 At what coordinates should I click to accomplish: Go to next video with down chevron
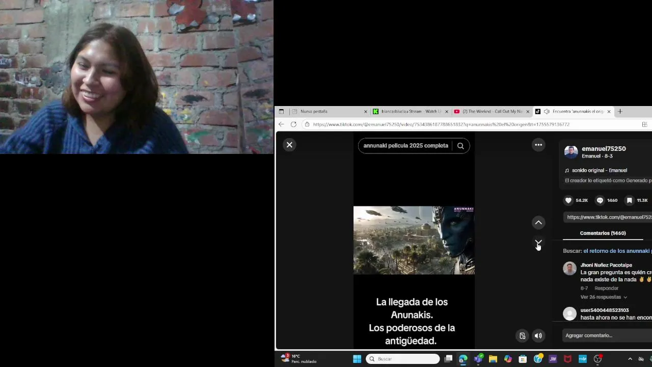click(538, 242)
